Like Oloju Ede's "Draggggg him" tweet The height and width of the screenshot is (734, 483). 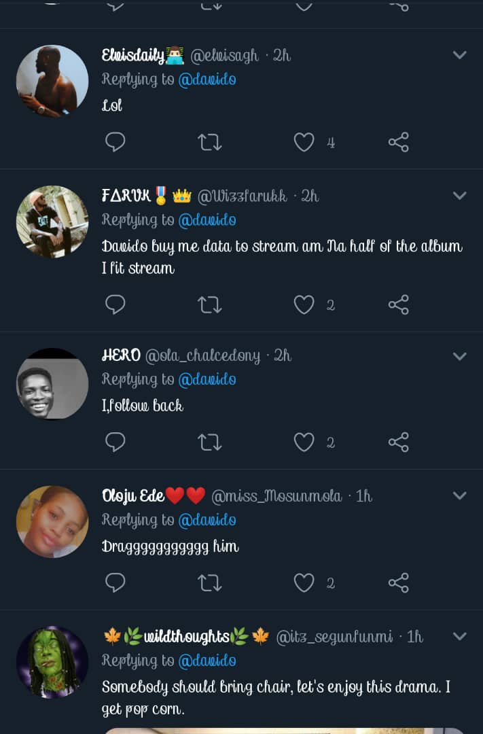coord(304,582)
